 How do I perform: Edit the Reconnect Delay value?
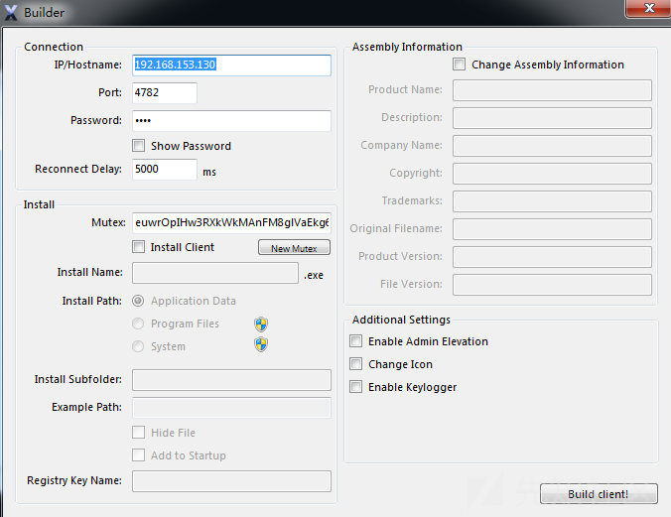tap(165, 170)
